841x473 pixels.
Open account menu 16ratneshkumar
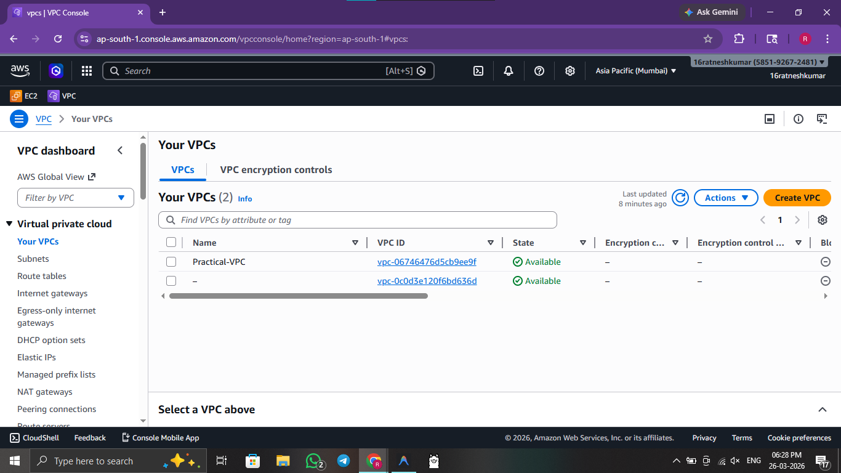[760, 62]
